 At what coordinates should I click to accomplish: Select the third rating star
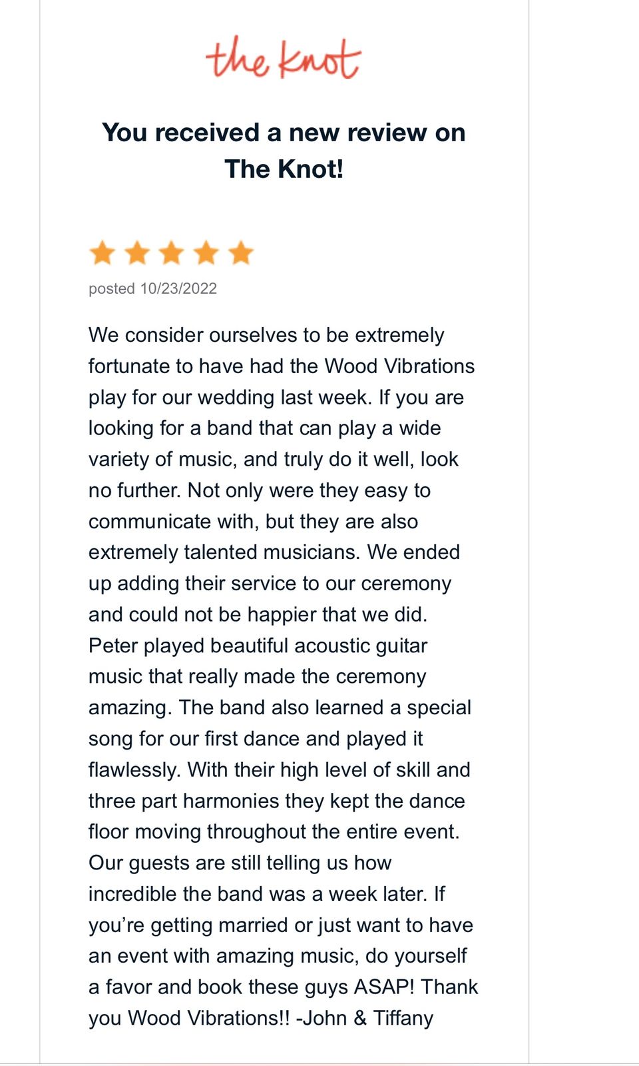point(172,253)
